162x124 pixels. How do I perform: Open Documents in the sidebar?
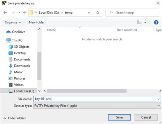(x=19, y=59)
